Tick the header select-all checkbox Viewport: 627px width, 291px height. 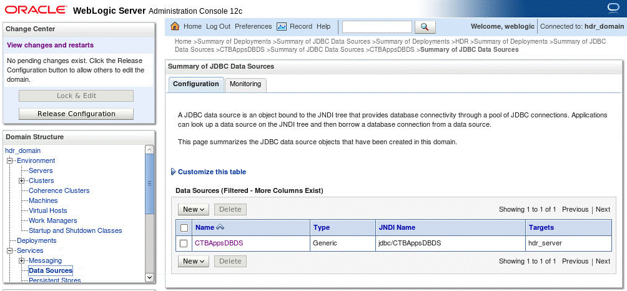tap(184, 228)
